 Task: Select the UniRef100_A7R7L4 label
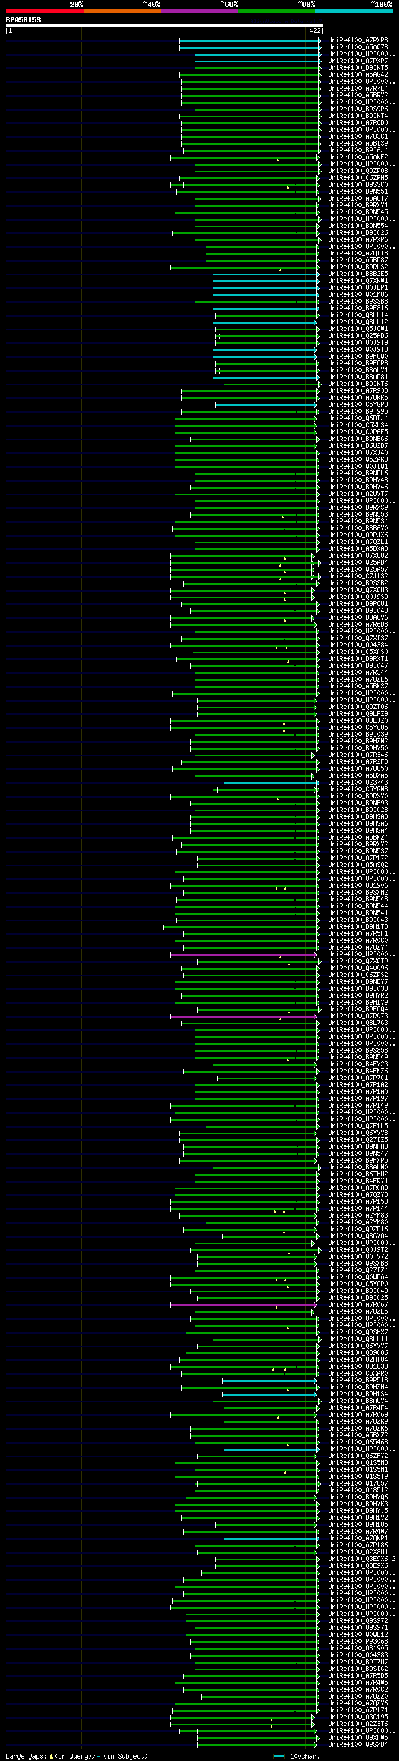click(358, 88)
